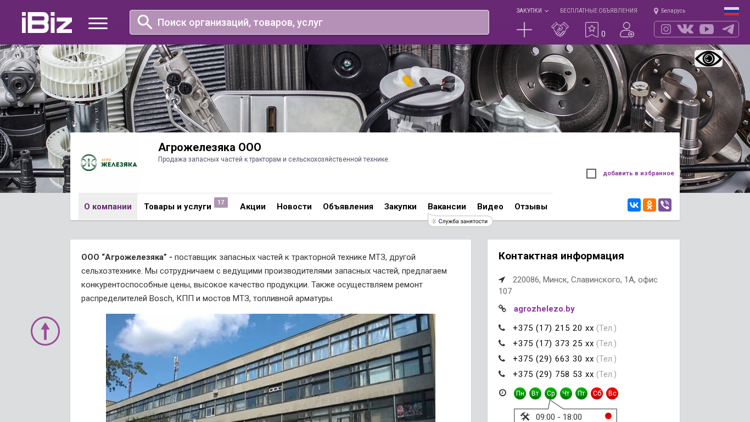Image resolution: width=750 pixels, height=422 pixels.
Task: Reveal phone +375 (29) 663 30 xx
Action: coord(553,359)
